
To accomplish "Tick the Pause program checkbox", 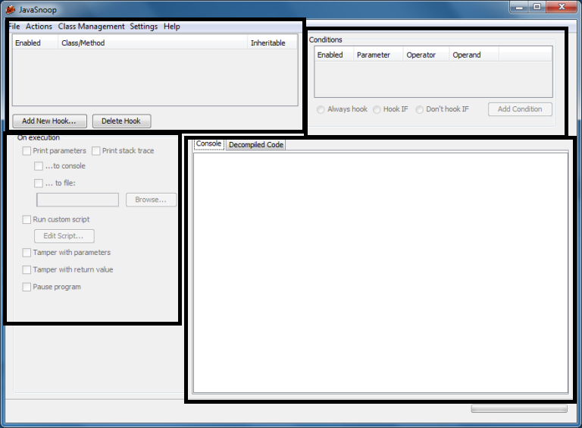I will click(27, 287).
